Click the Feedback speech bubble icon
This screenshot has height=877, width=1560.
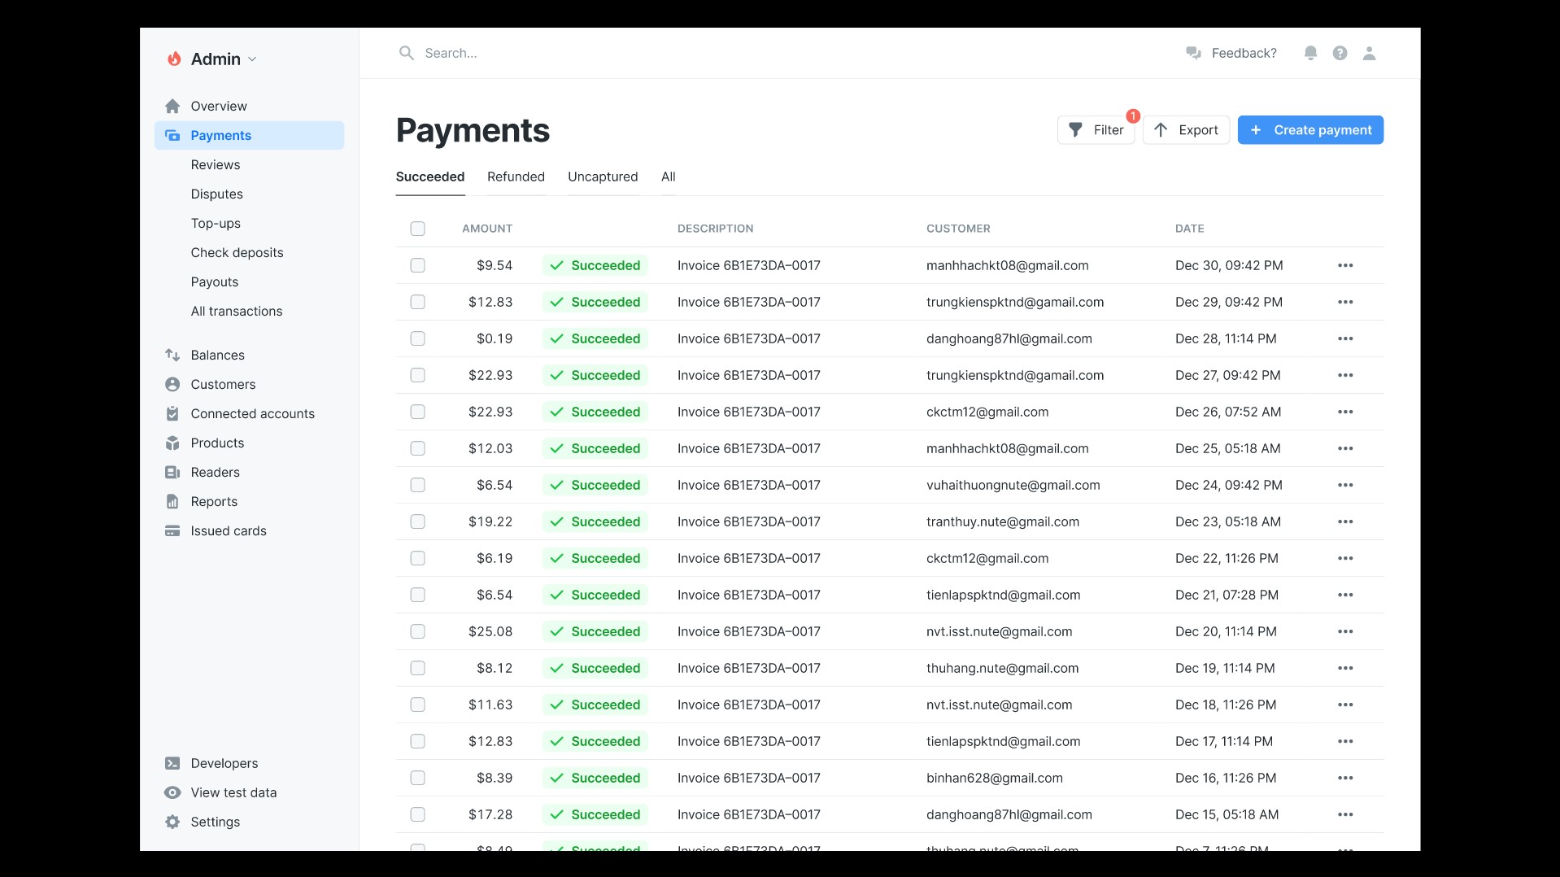(1193, 53)
